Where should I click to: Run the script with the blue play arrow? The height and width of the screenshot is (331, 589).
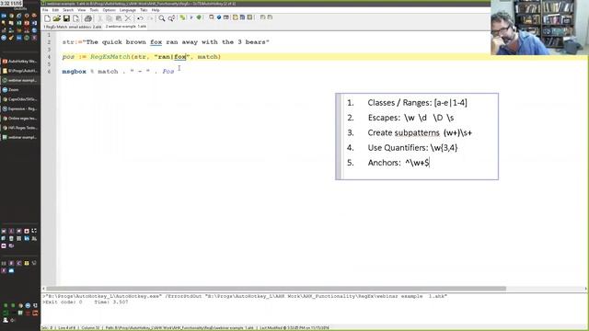[x=191, y=17]
